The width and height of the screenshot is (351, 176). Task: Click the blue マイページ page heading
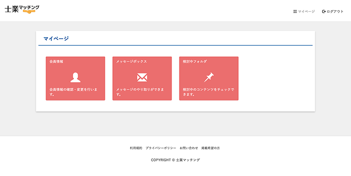pos(56,38)
